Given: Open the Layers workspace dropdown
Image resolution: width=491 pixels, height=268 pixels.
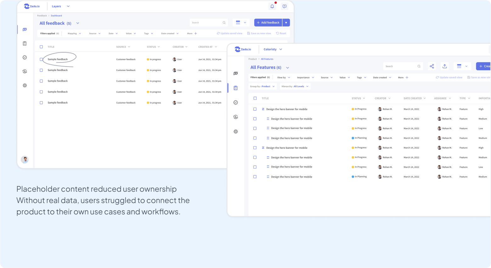Looking at the screenshot, I should pyautogui.click(x=61, y=6).
